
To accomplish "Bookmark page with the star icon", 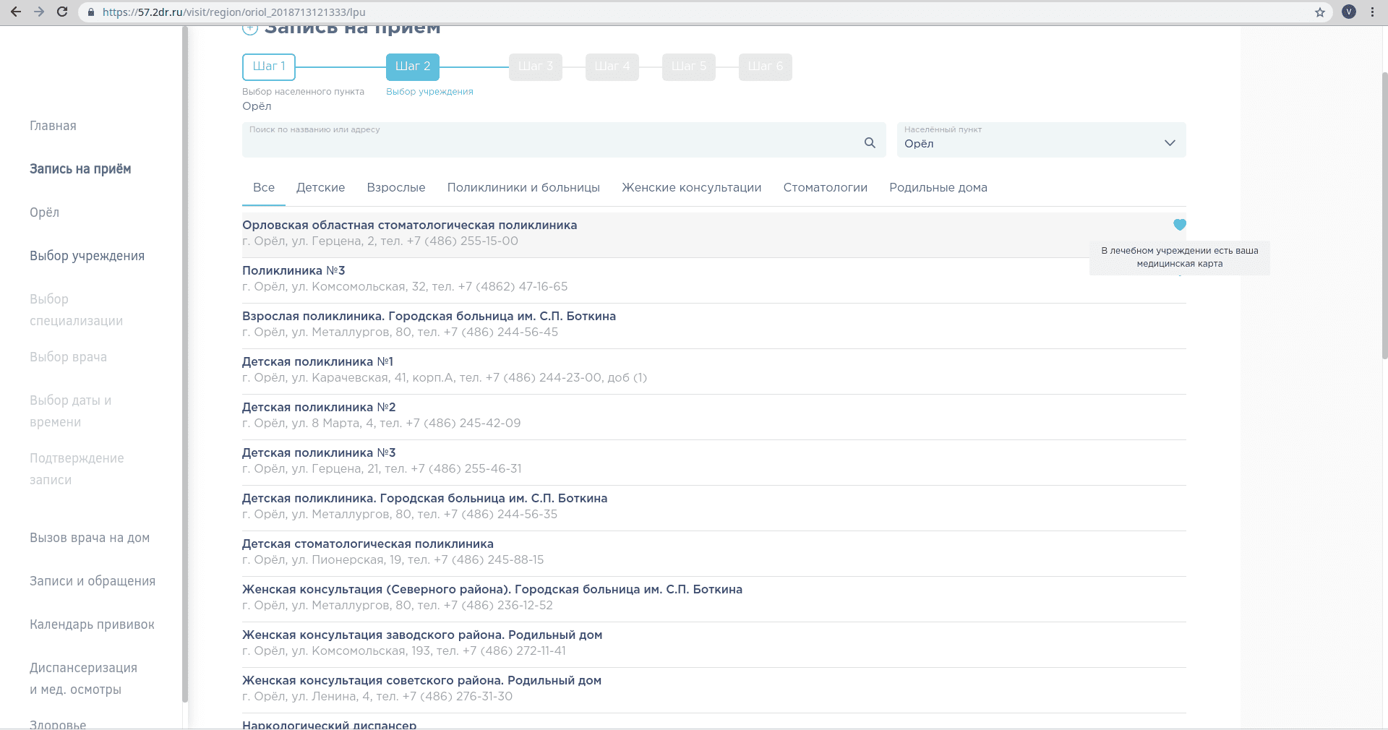I will (1320, 12).
